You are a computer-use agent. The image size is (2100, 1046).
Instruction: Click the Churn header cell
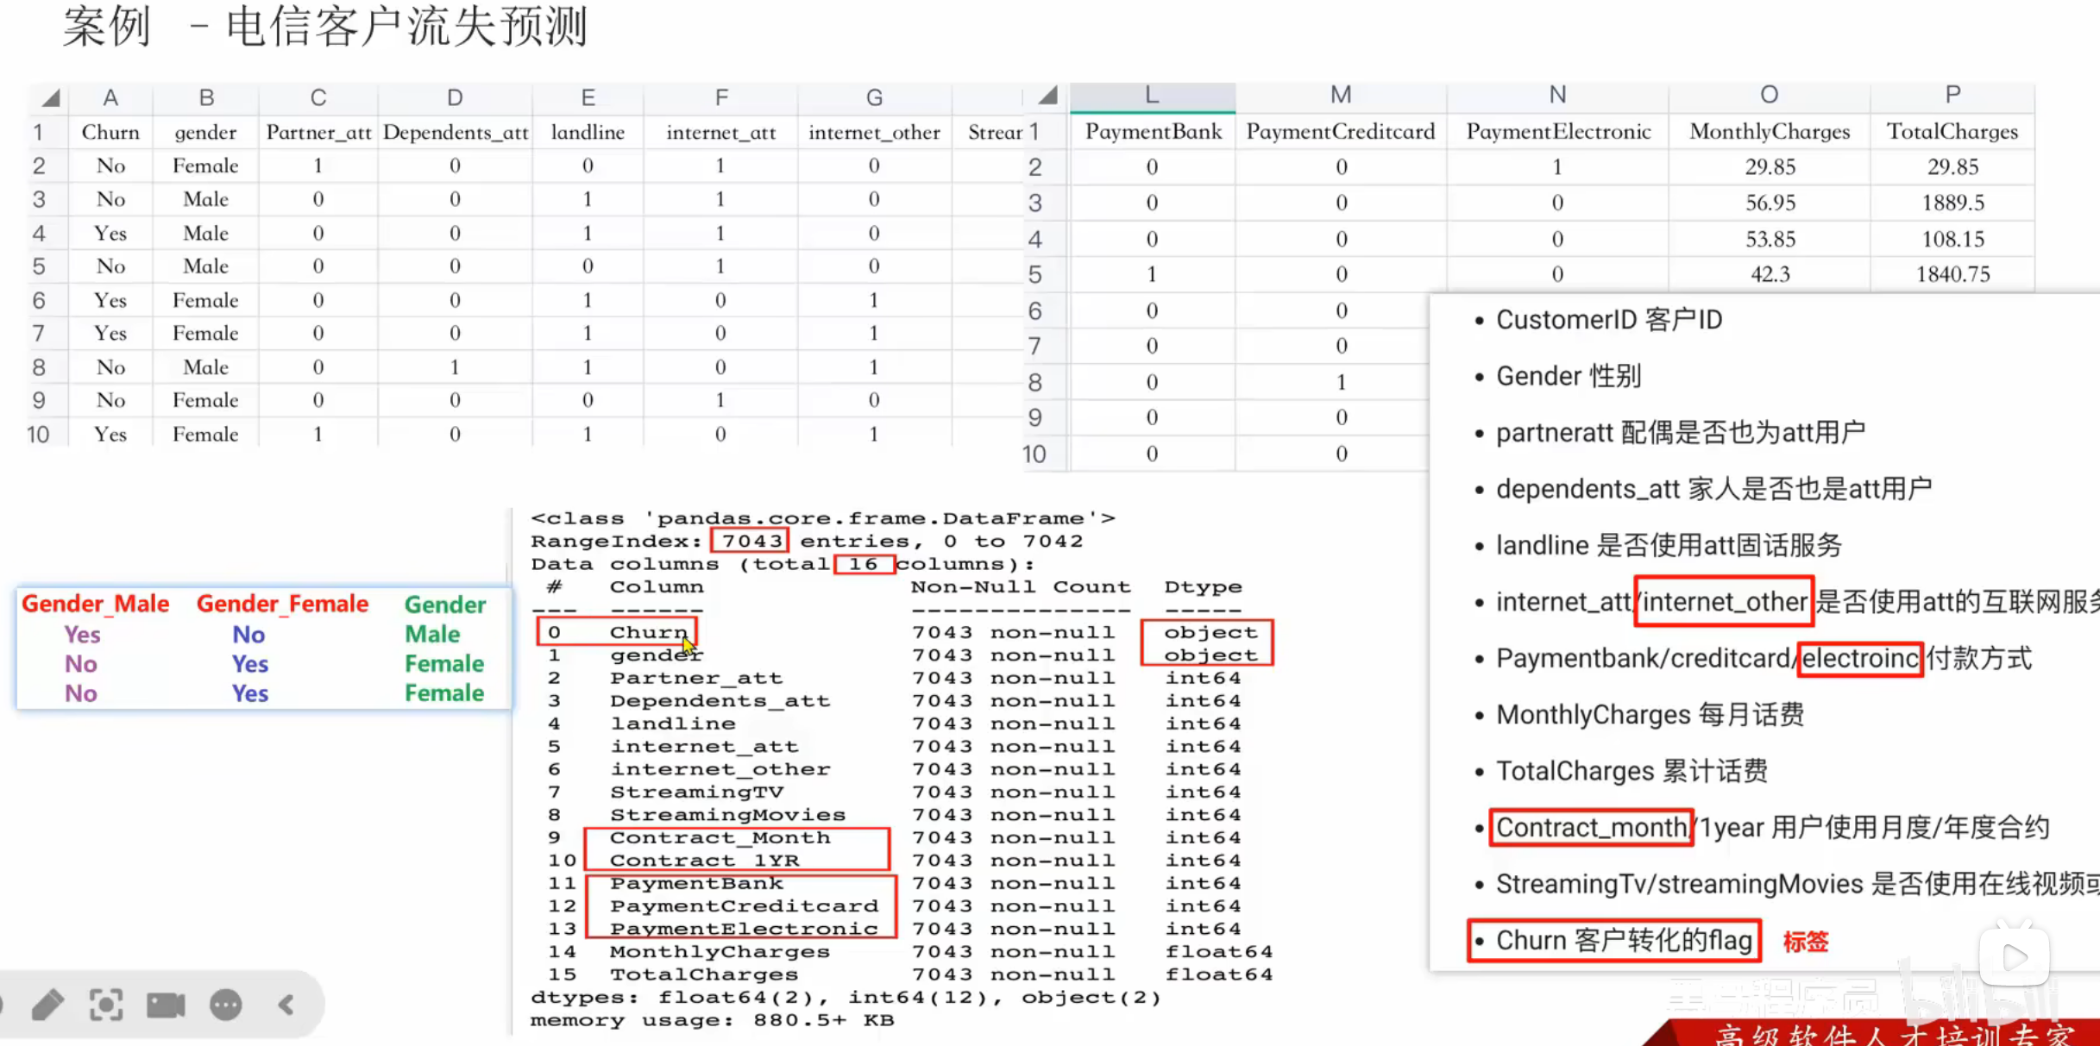[110, 132]
